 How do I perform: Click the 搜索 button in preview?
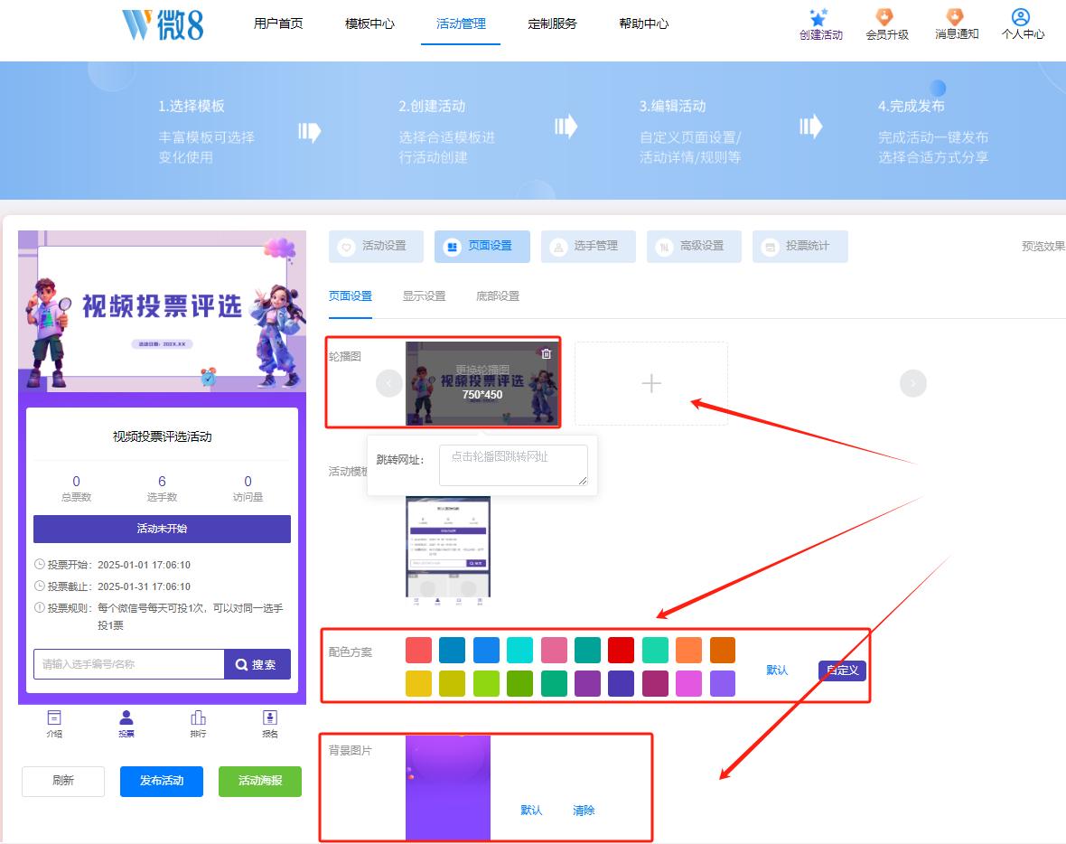tap(257, 664)
